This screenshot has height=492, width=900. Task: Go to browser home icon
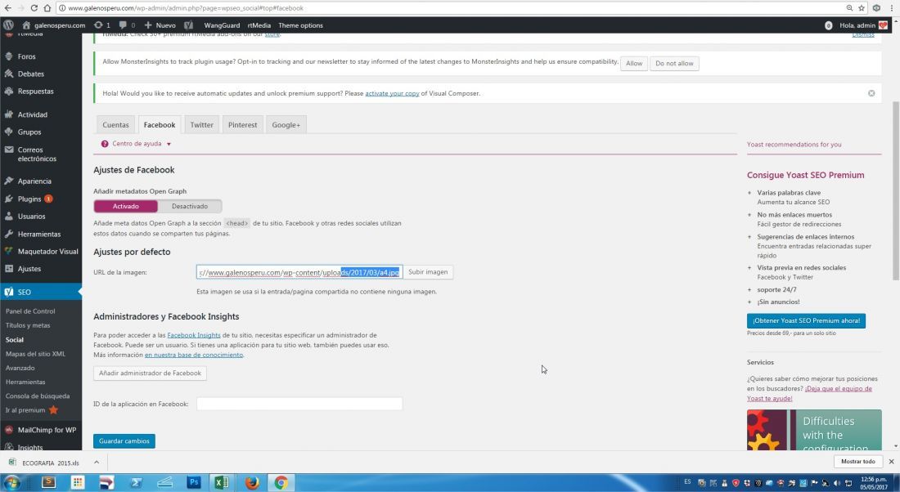pos(47,8)
